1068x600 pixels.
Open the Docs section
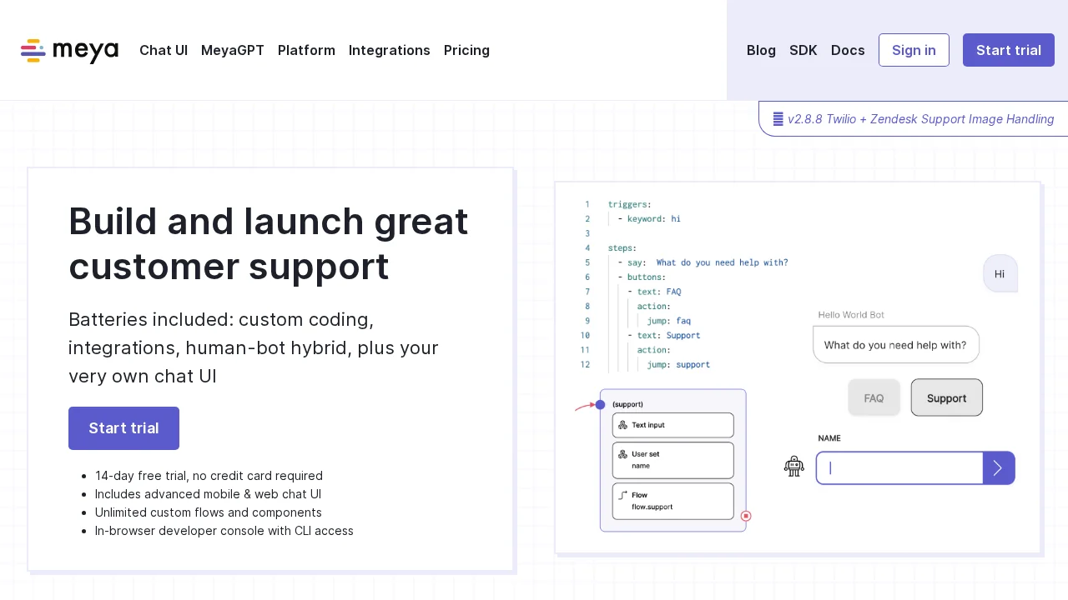click(x=848, y=50)
